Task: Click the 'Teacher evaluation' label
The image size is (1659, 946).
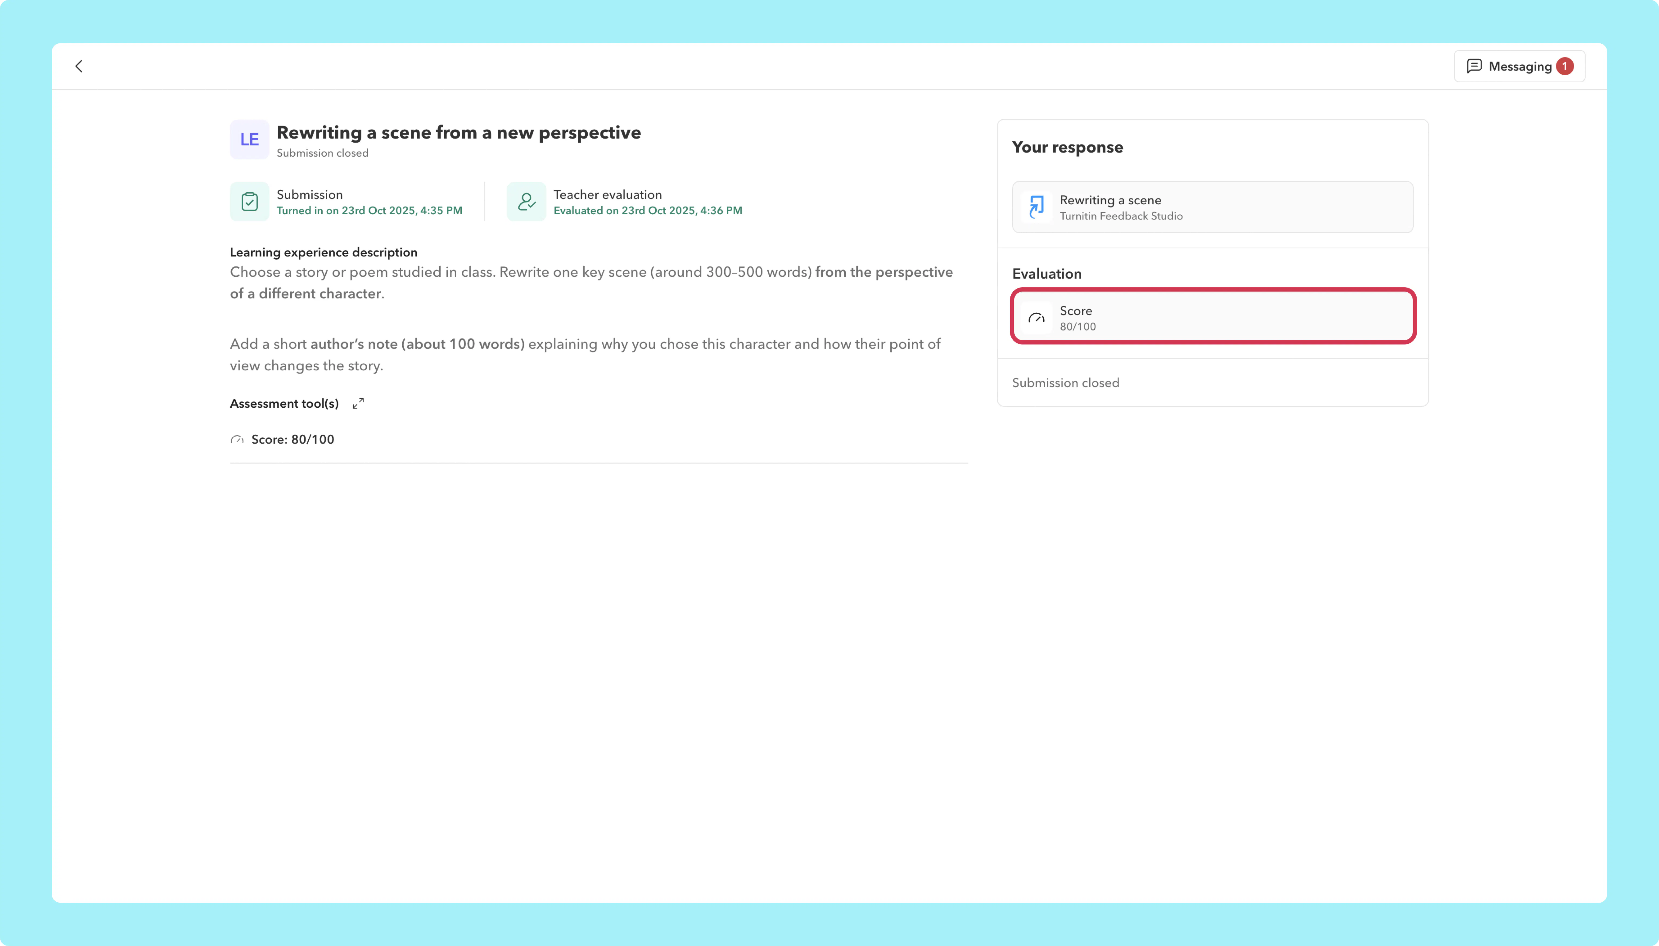Action: click(x=608, y=195)
